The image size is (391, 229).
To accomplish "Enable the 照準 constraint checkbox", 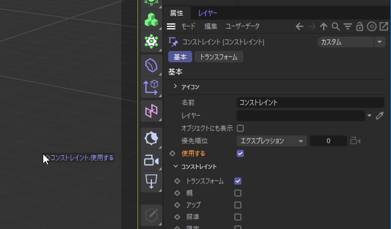I will click(x=238, y=217).
